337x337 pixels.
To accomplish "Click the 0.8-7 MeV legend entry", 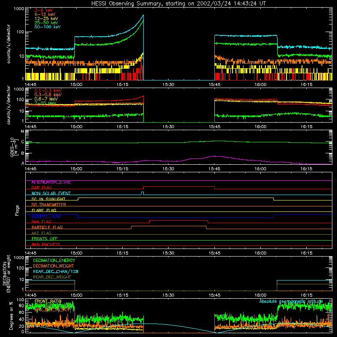I will click(x=46, y=99).
